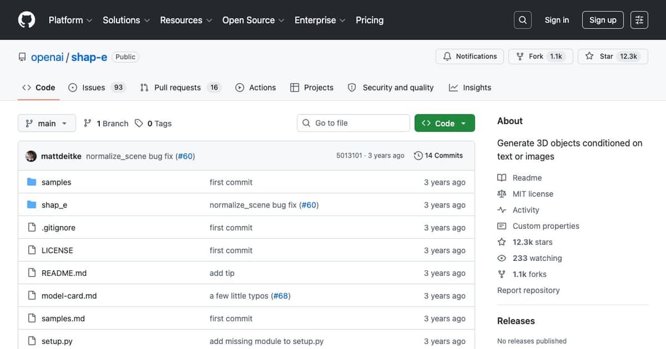The image size is (666, 349).
Task: Click the Star icon button
Action: coord(589,56)
